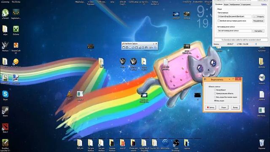Select the Warface shortcut in left column
Viewport: 270px width, 152px height.
pos(5,46)
